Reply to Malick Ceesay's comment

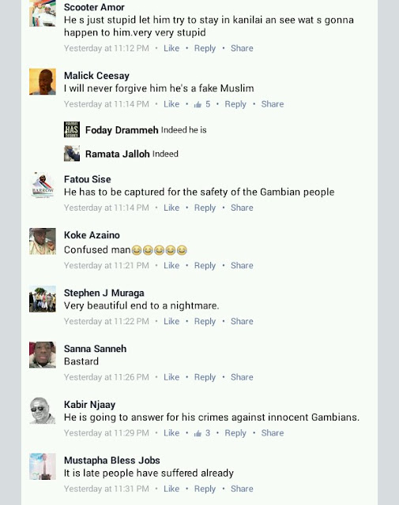coord(235,104)
